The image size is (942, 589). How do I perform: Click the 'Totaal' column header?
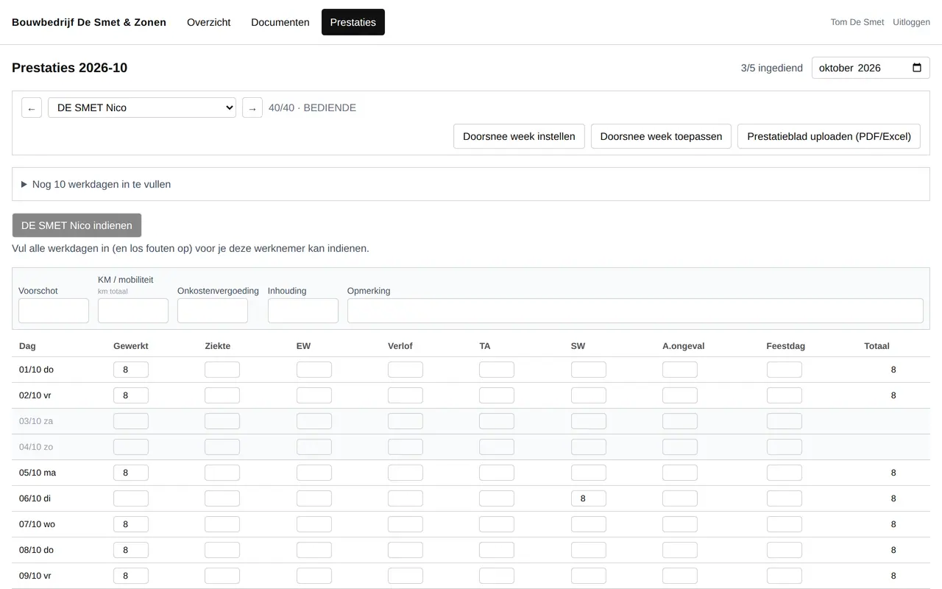[x=877, y=346]
